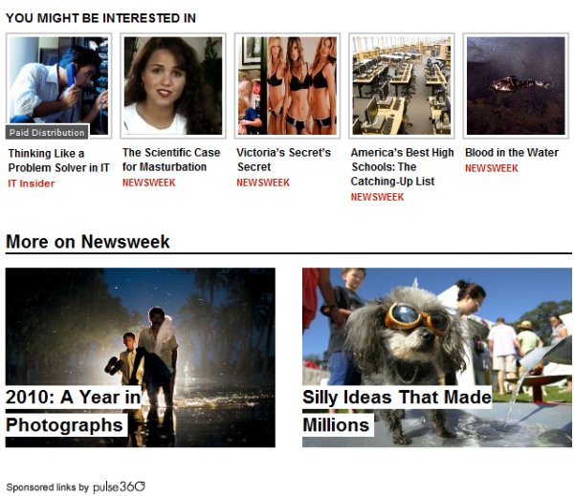Open '2010: A Year in Photographs' feature
574x496 pixels.
click(74, 411)
